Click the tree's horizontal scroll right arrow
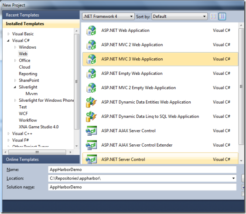This screenshot has width=246, height=214. pos(70,152)
